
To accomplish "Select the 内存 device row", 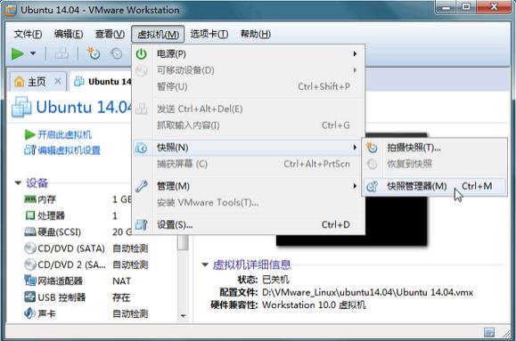I will (x=79, y=199).
